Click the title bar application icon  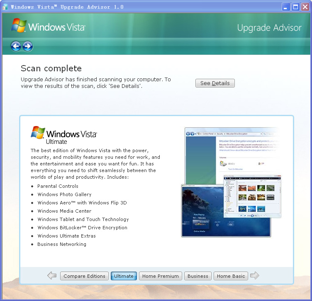point(5,7)
